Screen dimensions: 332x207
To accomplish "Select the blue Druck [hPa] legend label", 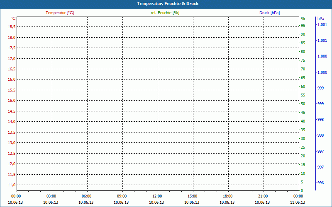I will 269,13.
